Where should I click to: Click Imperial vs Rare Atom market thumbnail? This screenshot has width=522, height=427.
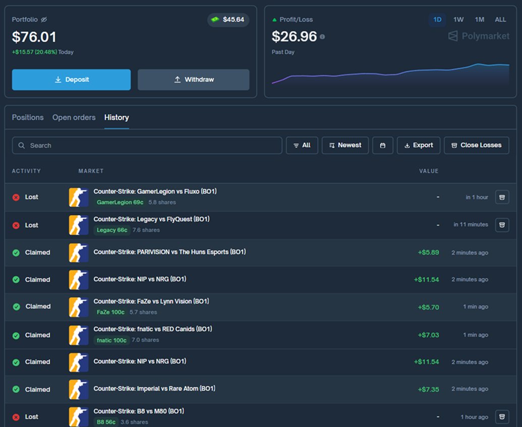pyautogui.click(x=79, y=389)
